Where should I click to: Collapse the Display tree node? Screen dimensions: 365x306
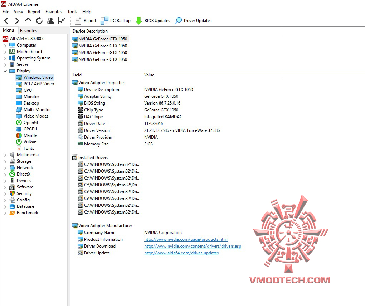pos(5,71)
